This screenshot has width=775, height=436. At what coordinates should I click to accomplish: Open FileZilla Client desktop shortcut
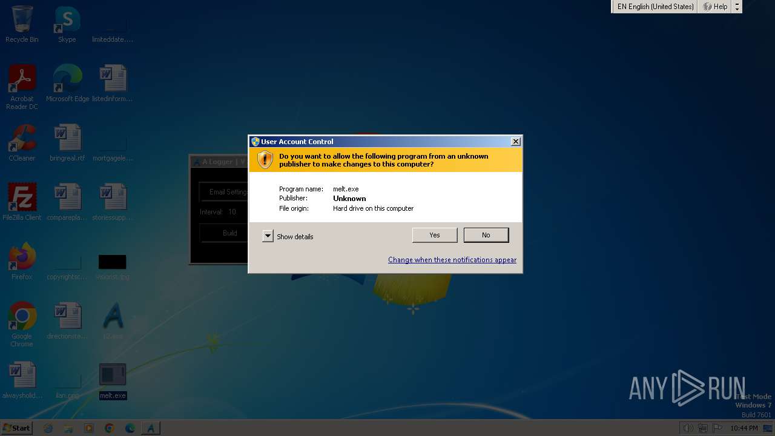[22, 202]
